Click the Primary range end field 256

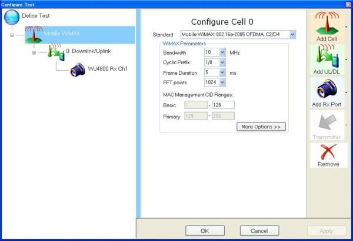pos(224,116)
